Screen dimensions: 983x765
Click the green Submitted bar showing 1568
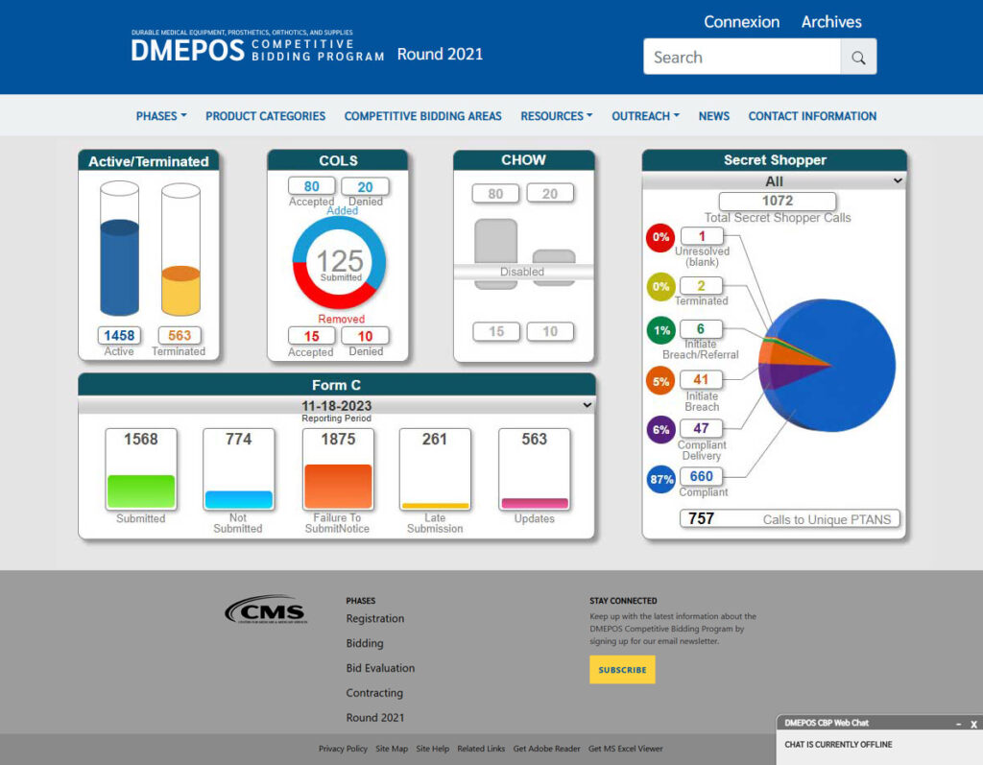(141, 491)
